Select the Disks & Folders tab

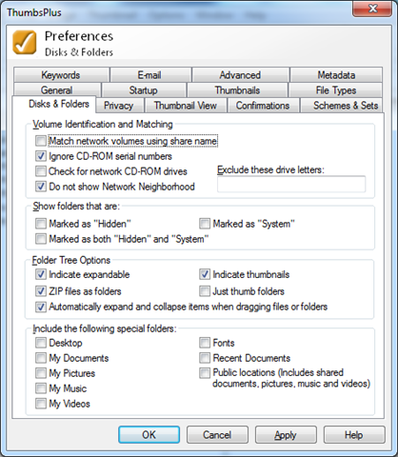(x=54, y=104)
